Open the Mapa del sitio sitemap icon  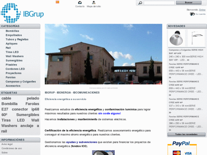pyautogui.click(x=94, y=3)
